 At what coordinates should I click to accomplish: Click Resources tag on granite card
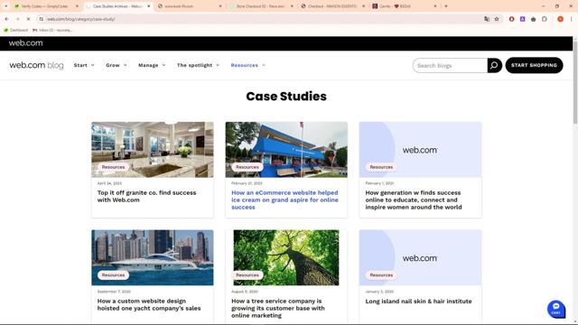click(113, 167)
